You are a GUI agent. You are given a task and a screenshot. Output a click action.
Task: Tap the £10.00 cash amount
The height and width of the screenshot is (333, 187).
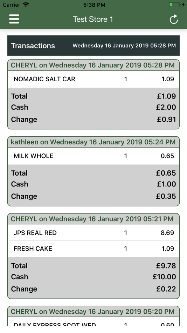[x=164, y=277]
